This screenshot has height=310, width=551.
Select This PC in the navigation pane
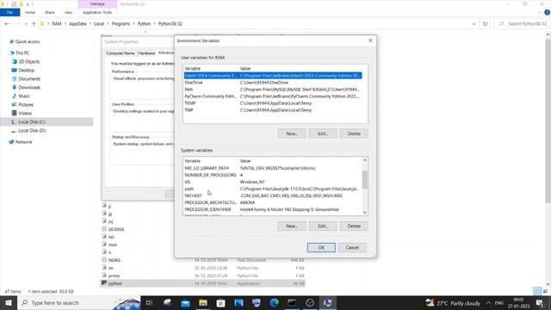tap(22, 53)
